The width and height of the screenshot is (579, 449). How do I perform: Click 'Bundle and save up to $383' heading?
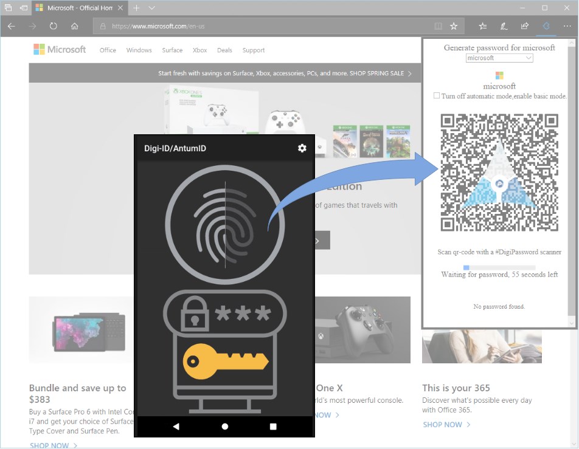click(x=78, y=393)
